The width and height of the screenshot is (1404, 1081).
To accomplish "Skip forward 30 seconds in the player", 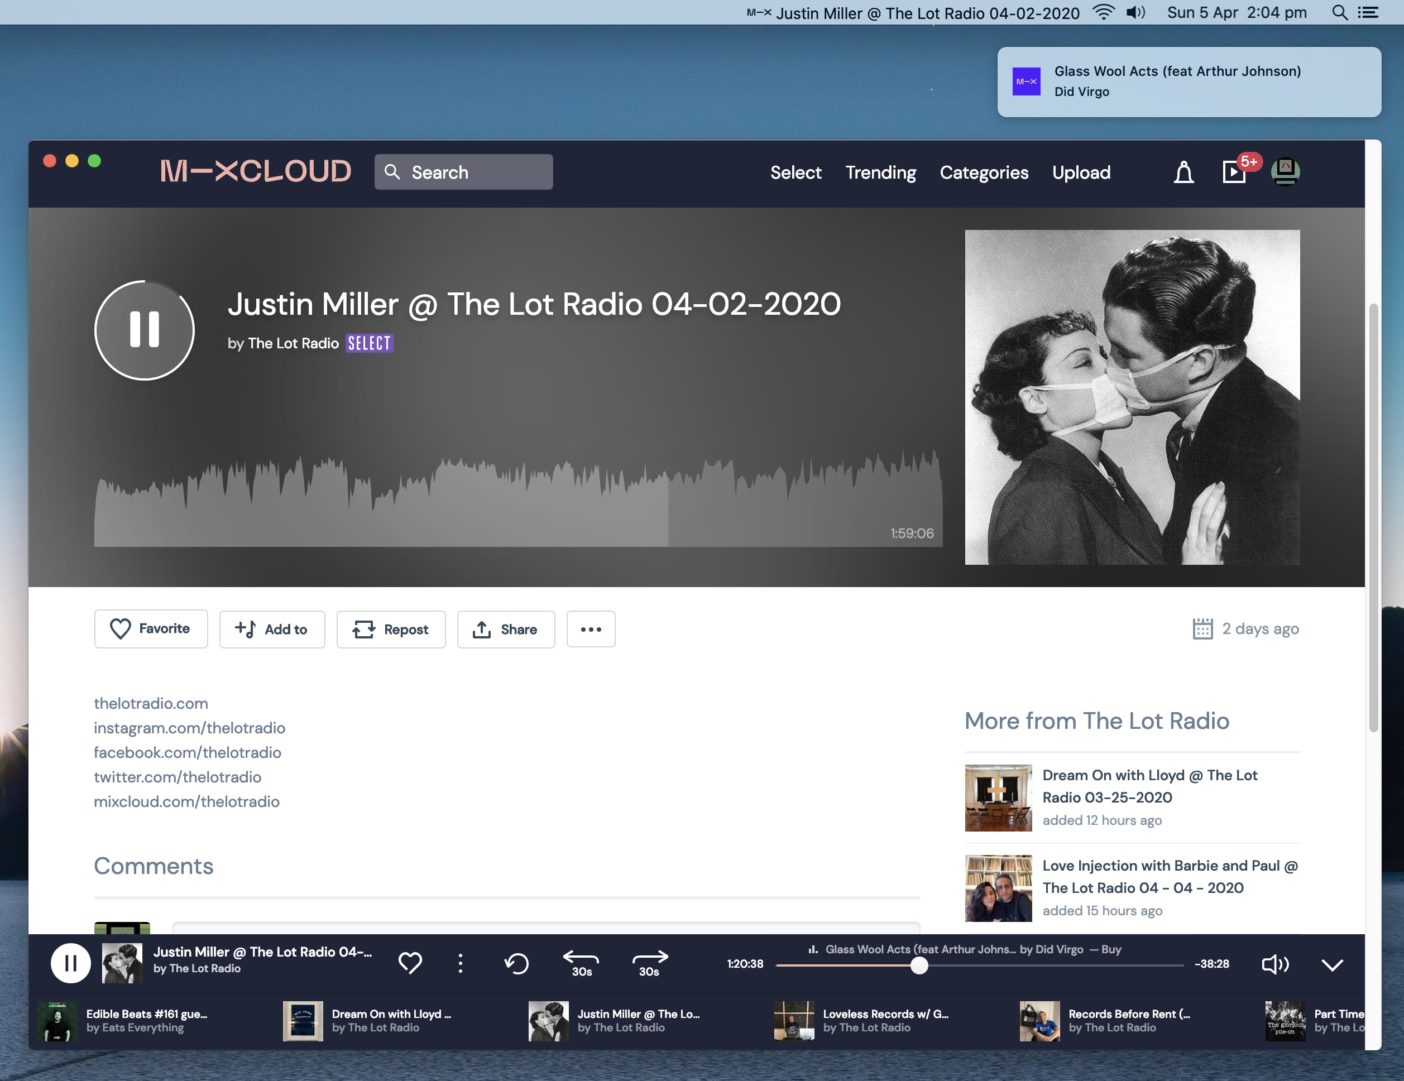I will [x=650, y=963].
